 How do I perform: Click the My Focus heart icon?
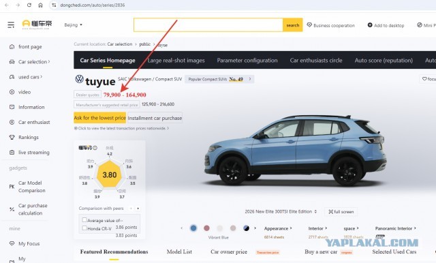[12, 243]
